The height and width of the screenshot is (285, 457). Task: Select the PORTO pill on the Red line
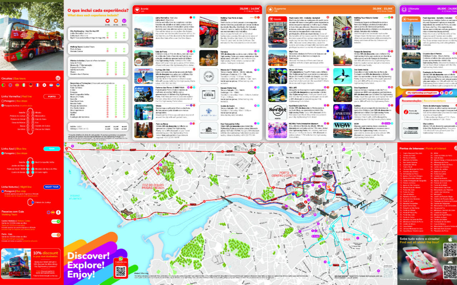tap(52, 97)
